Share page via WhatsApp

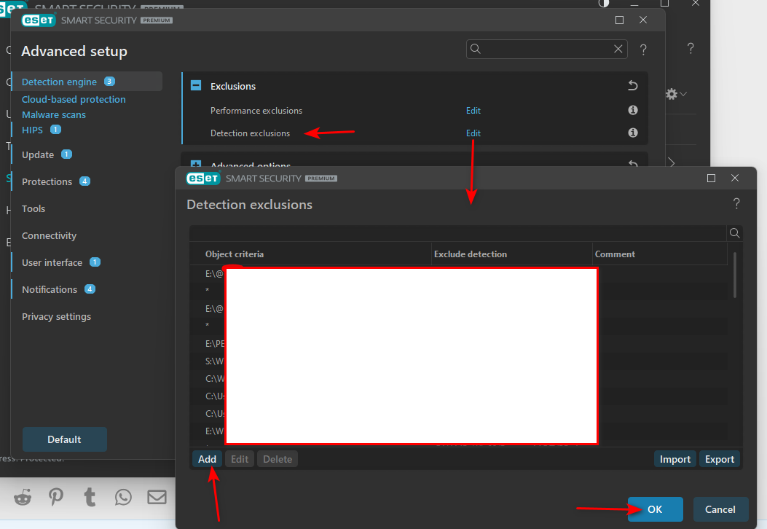tap(123, 497)
